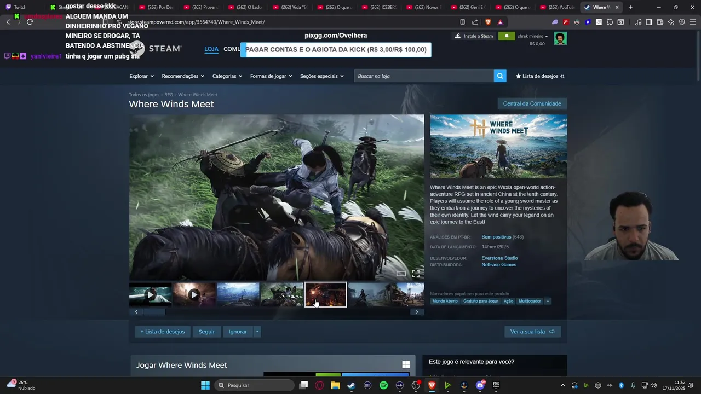Viewport: 701px width, 394px height.
Task: Click the Instale o Steam button
Action: click(x=474, y=36)
